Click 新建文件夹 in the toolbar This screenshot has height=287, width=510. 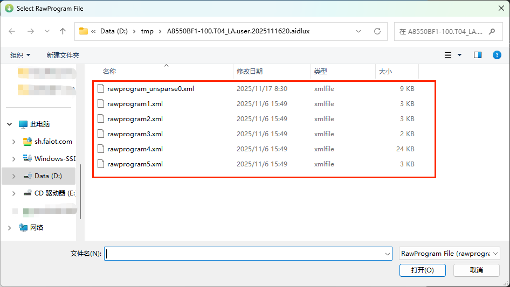pyautogui.click(x=63, y=55)
